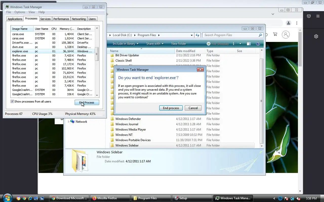Select Windows Journal folder row

tap(182, 124)
